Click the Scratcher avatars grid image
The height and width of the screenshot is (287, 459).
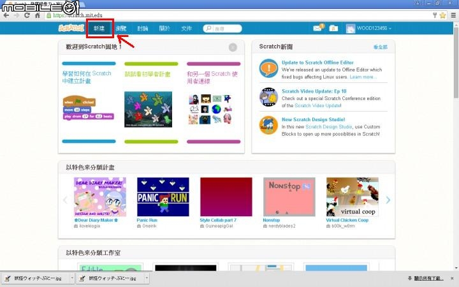click(x=210, y=109)
